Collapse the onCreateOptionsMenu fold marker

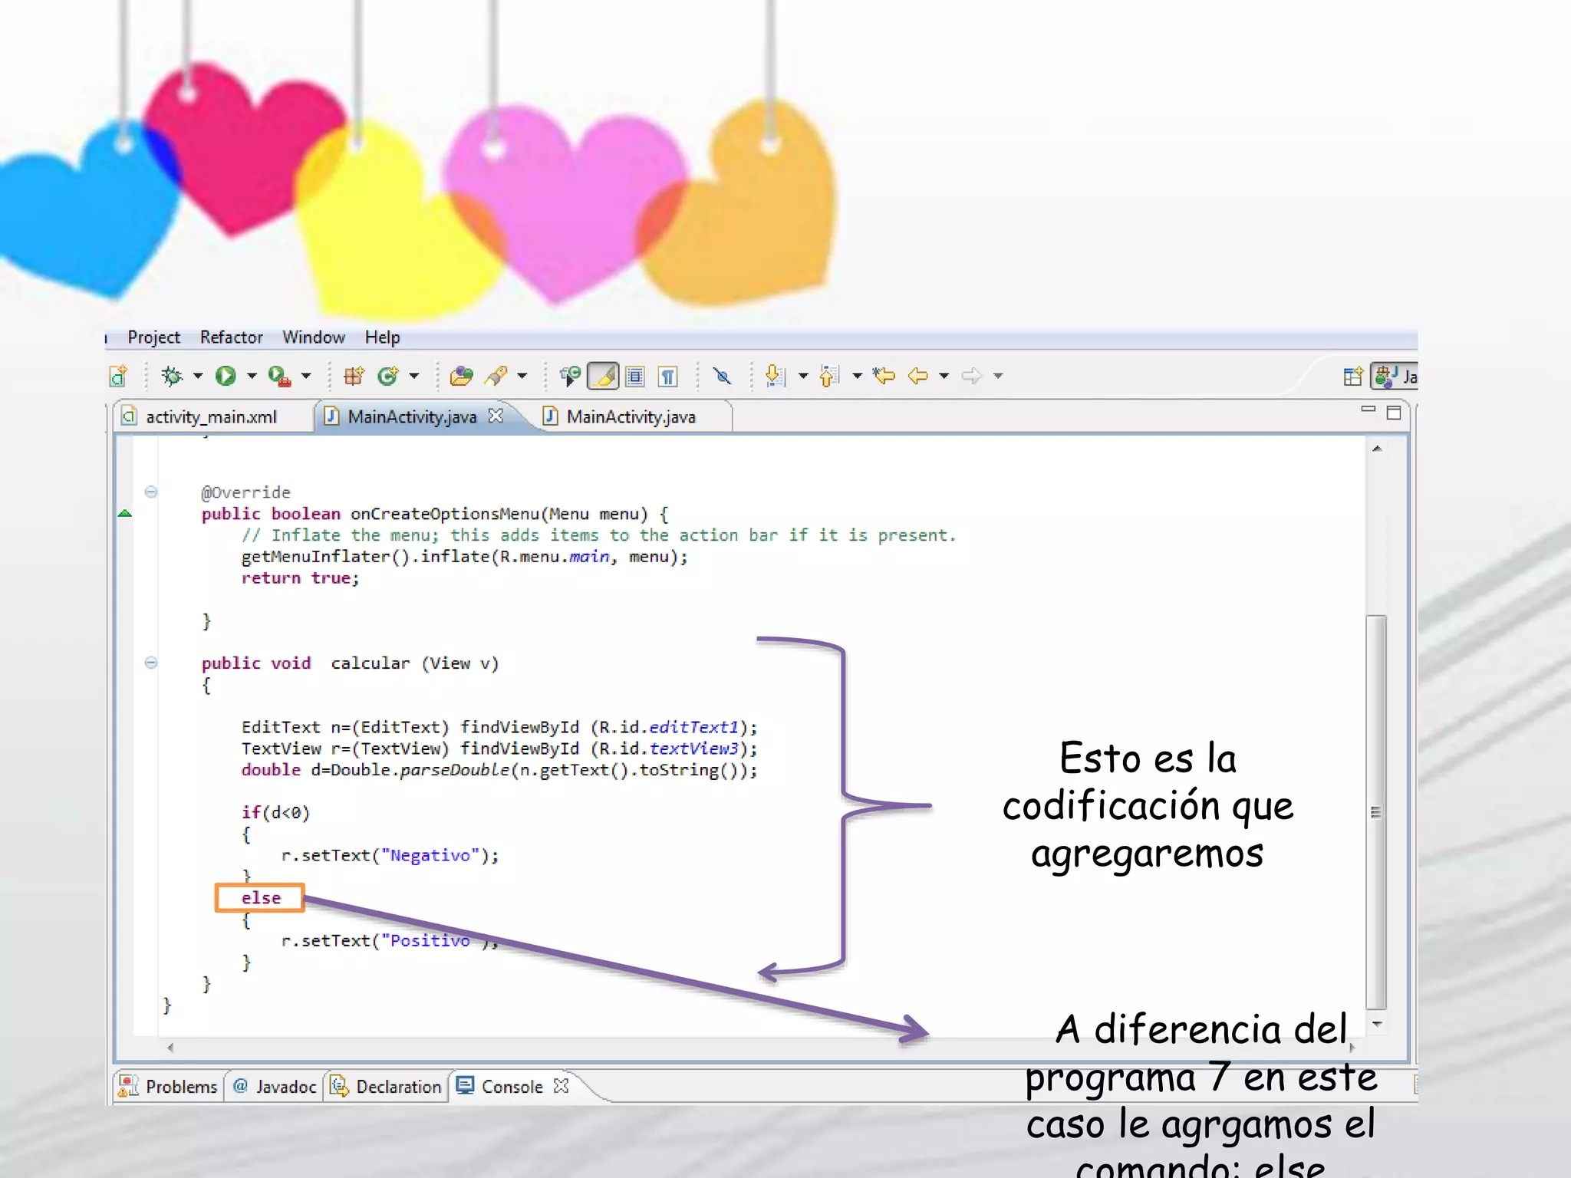click(x=151, y=492)
